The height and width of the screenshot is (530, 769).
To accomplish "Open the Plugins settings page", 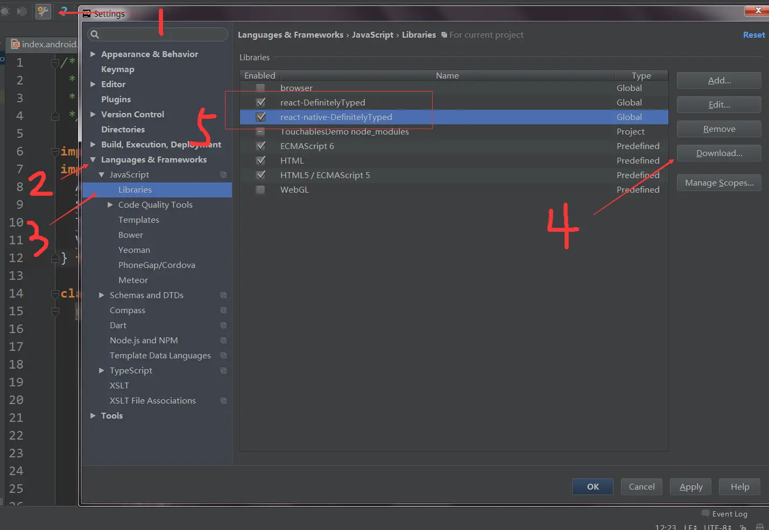I will coord(116,99).
